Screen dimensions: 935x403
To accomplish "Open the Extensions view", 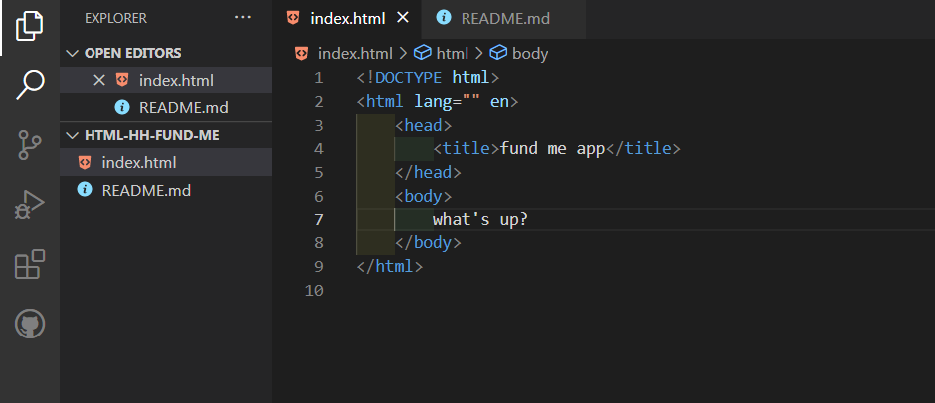I will (x=29, y=264).
